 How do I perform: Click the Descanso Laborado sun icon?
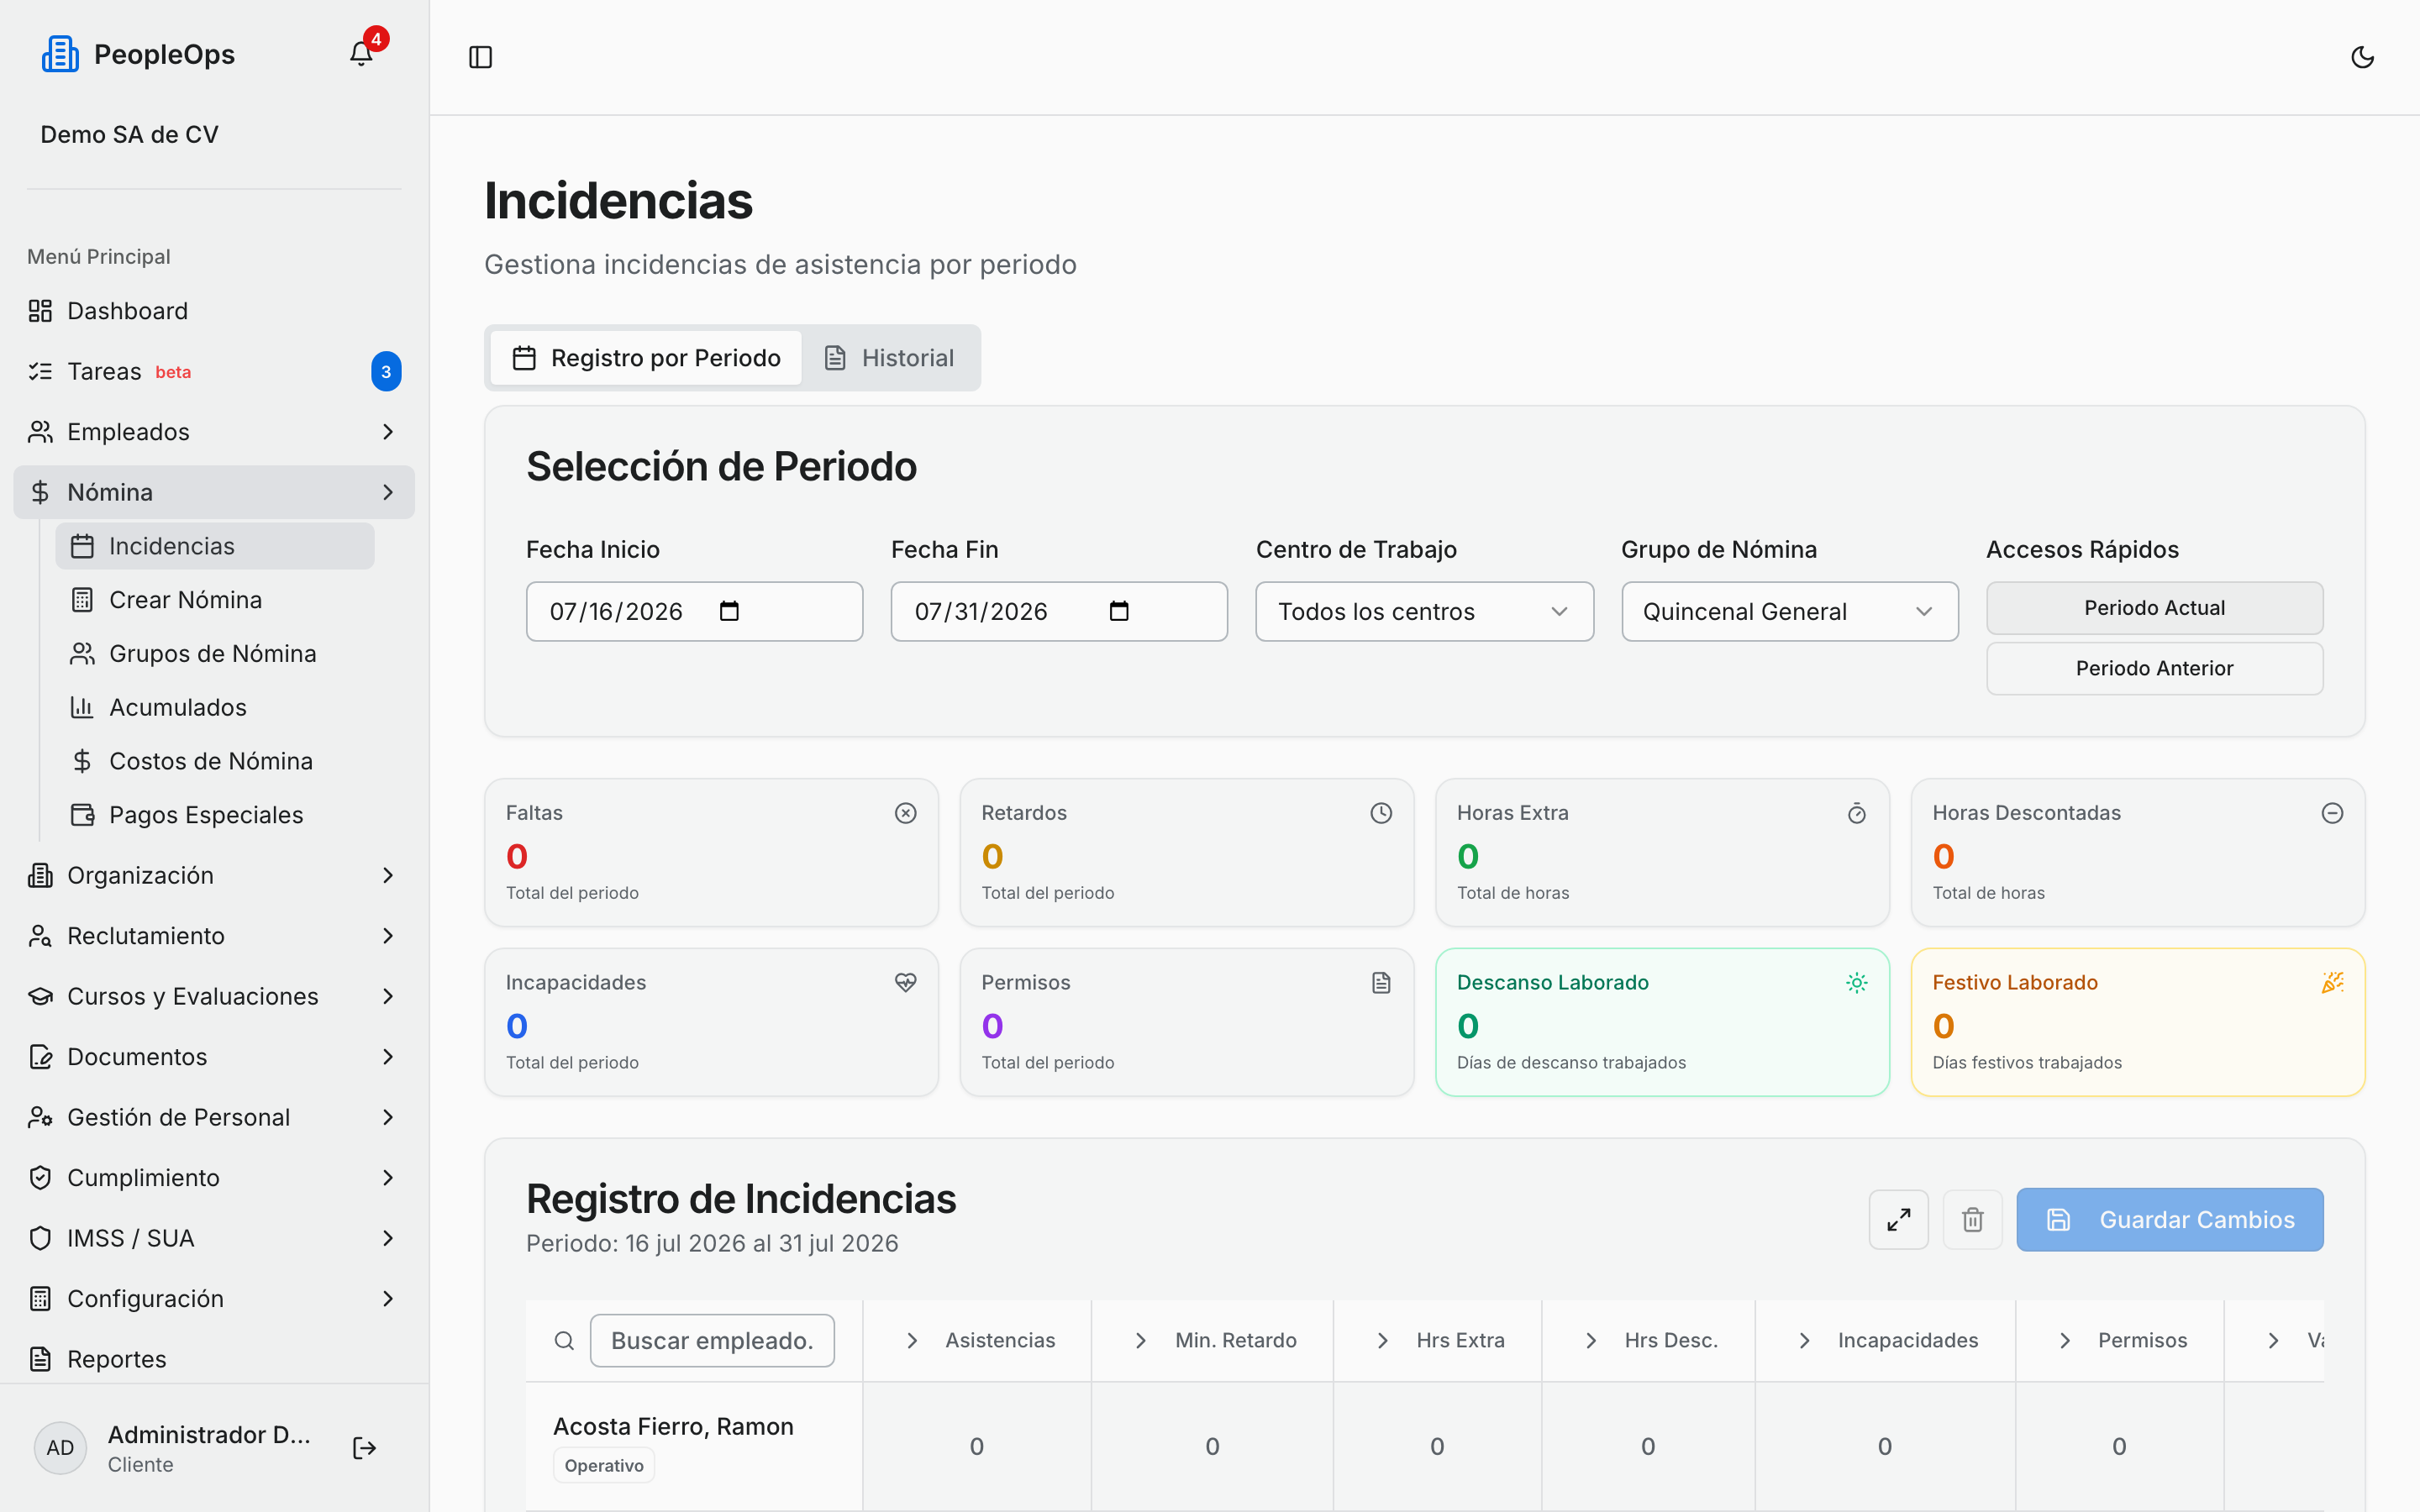(1856, 983)
